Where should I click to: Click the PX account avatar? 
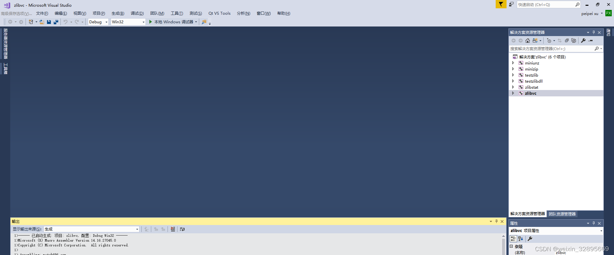click(x=608, y=13)
